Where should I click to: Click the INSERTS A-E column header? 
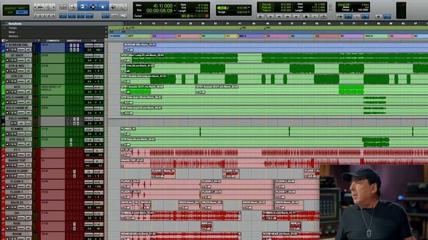click(x=74, y=41)
